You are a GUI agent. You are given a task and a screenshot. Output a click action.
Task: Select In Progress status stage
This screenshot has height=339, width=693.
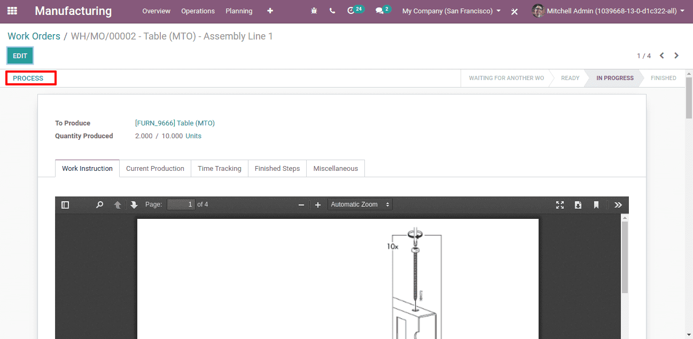pos(615,78)
